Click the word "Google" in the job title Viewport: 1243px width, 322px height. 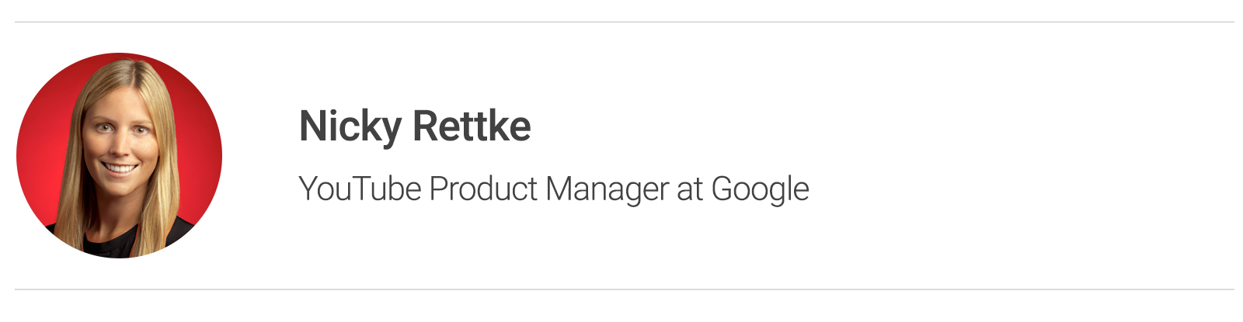click(x=760, y=189)
